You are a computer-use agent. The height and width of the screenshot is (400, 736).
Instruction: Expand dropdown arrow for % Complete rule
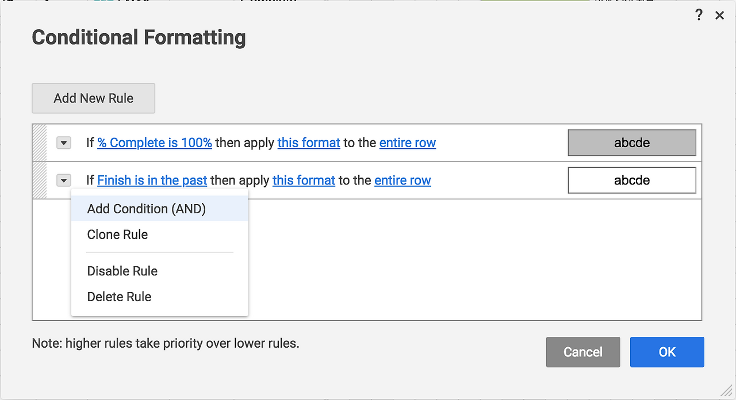[63, 143]
